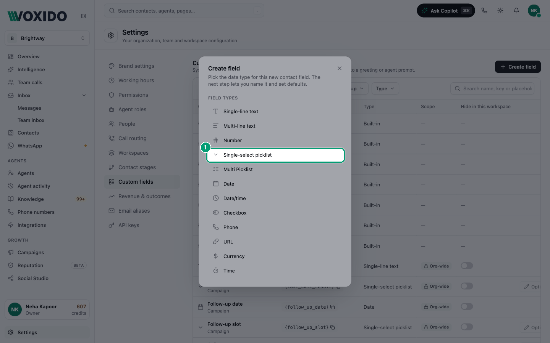
Task: Toggle the light theme sun icon
Action: click(500, 11)
